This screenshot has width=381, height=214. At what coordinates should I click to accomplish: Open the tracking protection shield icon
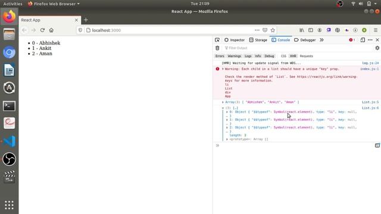coord(80,30)
